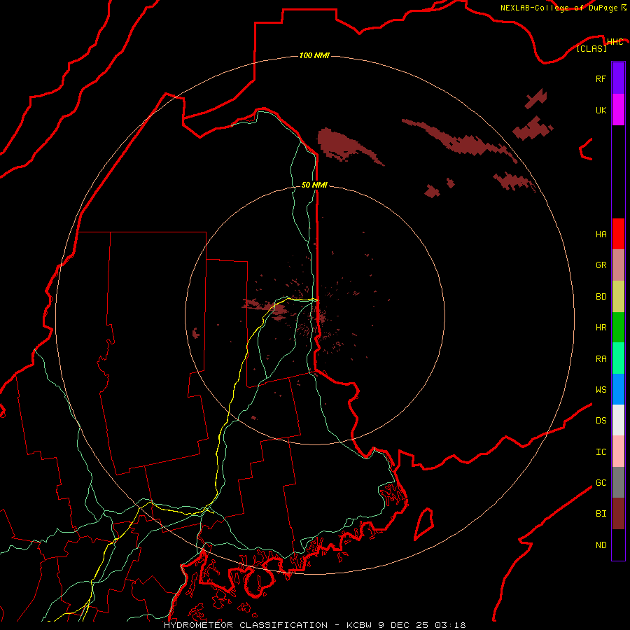Viewport: 630px width, 630px height.
Task: Click the RF purple legend color block
Action: [x=618, y=78]
